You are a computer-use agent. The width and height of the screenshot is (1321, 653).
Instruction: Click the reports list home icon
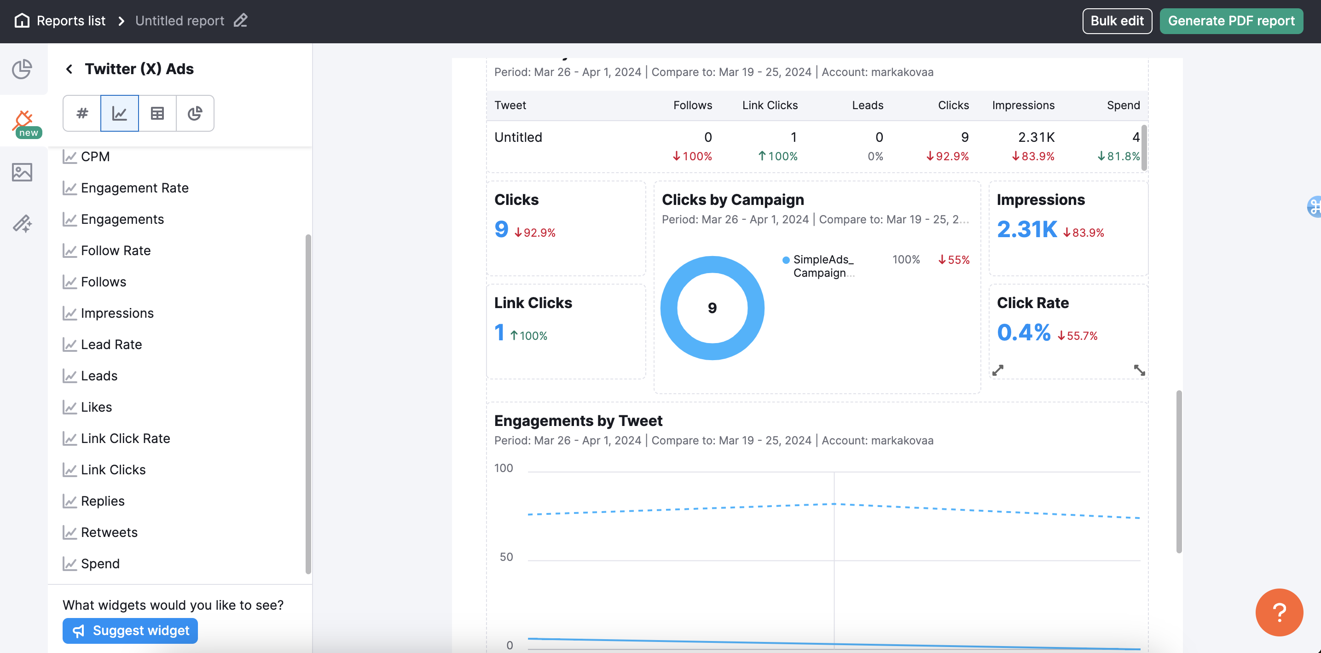point(20,20)
